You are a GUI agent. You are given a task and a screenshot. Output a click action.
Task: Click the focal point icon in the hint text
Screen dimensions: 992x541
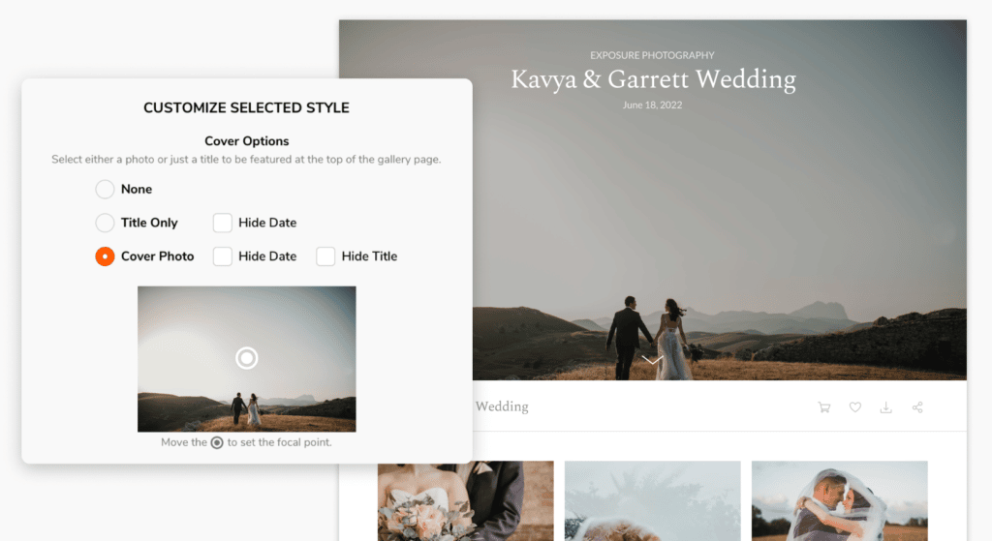coord(217,442)
